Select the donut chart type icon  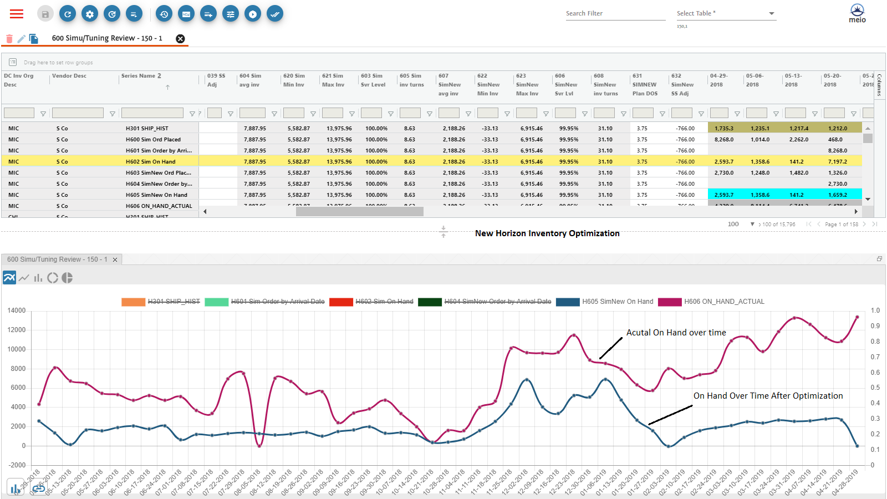coord(53,278)
